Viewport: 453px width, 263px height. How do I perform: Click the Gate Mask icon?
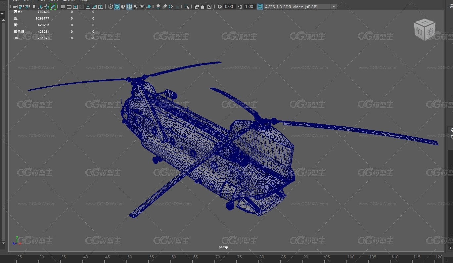pos(82,7)
